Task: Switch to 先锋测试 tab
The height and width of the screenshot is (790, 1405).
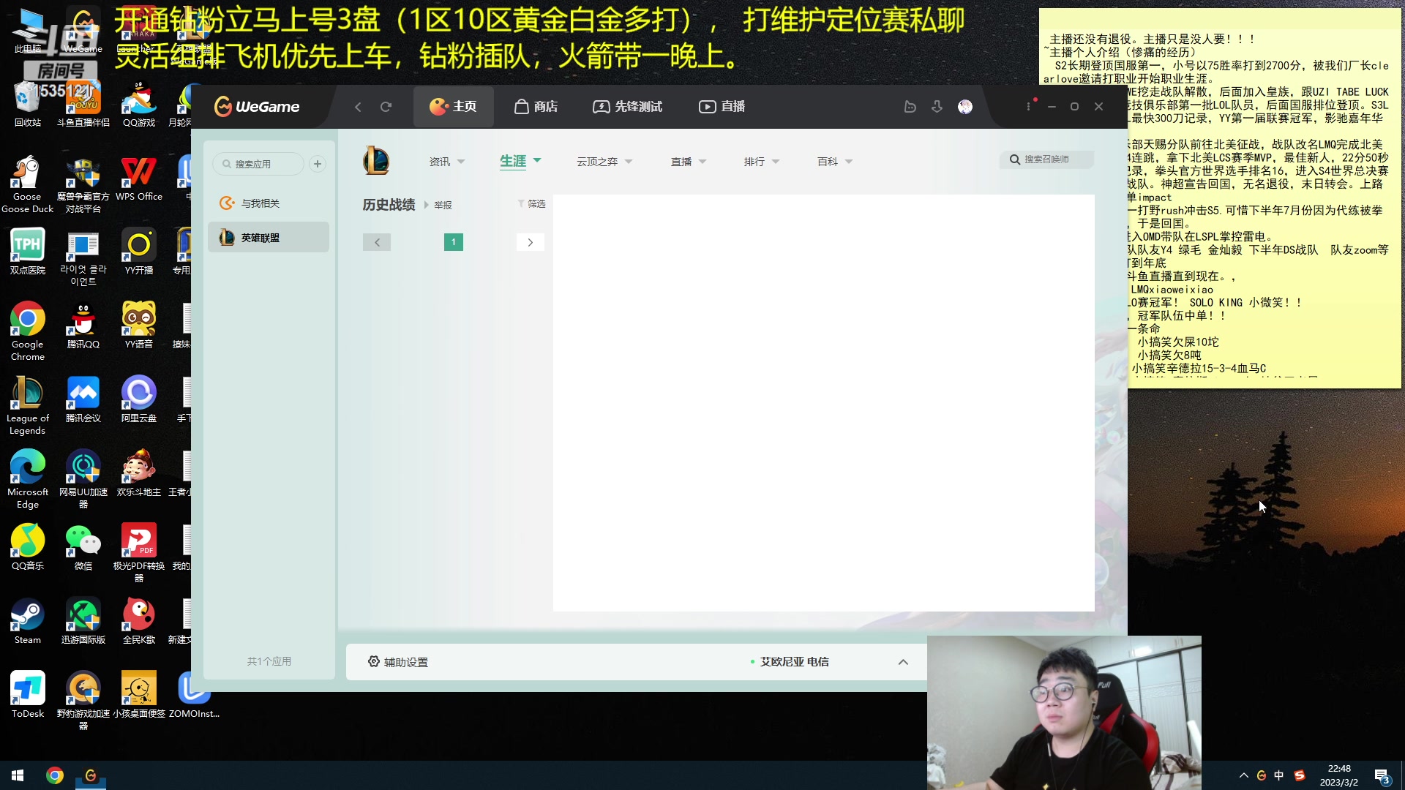Action: [627, 107]
